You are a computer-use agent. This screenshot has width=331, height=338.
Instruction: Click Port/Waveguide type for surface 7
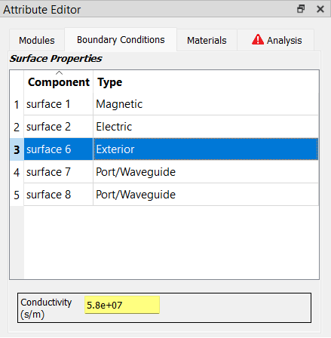point(206,172)
